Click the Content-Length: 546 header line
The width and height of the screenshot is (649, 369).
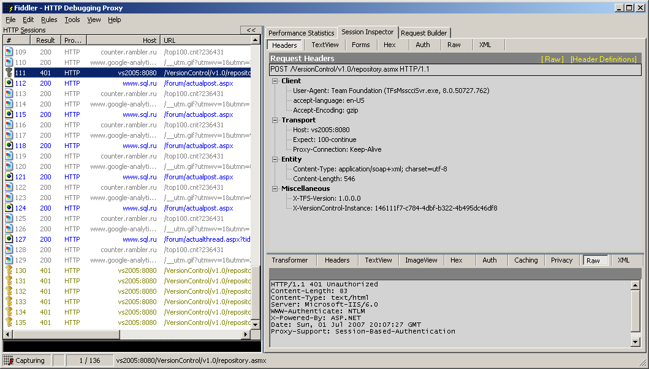click(324, 179)
